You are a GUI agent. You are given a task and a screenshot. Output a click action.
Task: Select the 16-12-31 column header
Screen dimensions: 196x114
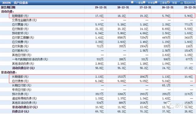coord(168,7)
